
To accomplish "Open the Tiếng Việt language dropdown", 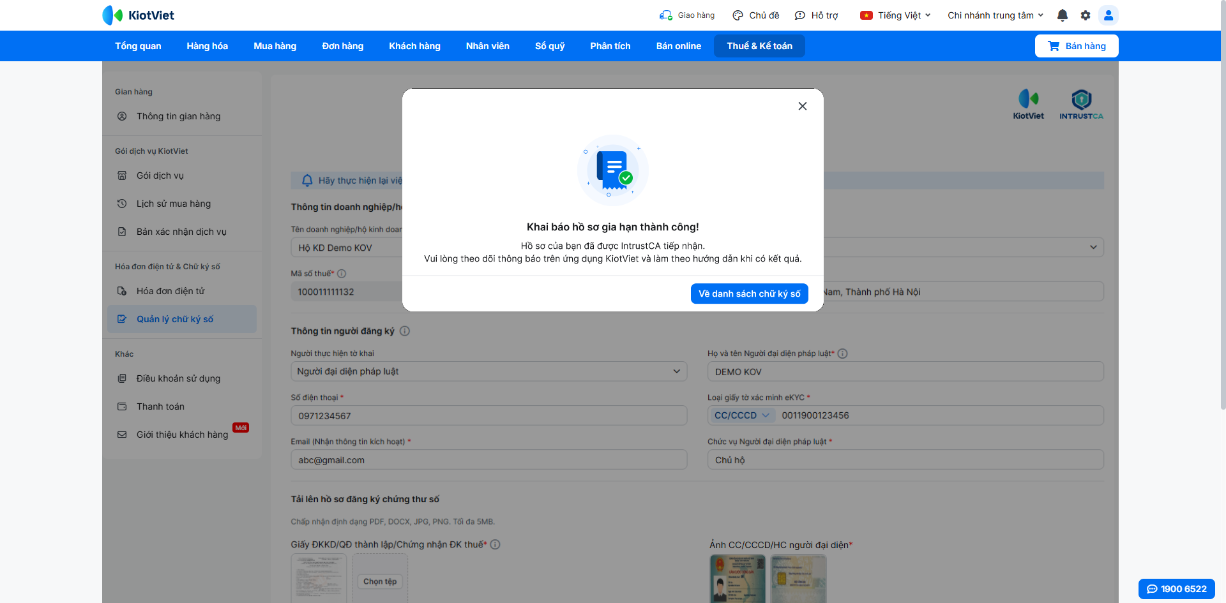I will 895,15.
